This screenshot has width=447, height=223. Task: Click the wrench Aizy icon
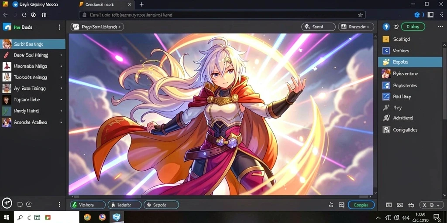click(x=386, y=108)
